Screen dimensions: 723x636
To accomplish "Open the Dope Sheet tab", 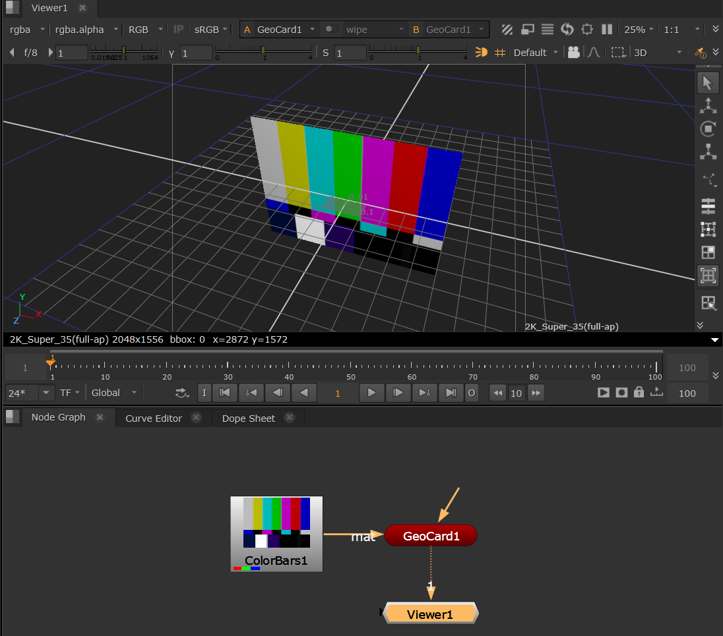I will click(x=248, y=418).
